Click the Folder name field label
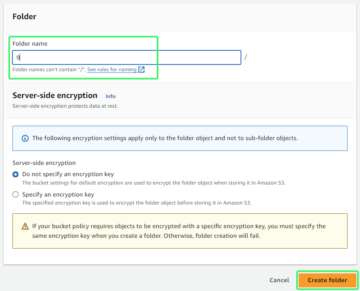Image resolution: width=360 pixels, height=291 pixels. tap(30, 44)
